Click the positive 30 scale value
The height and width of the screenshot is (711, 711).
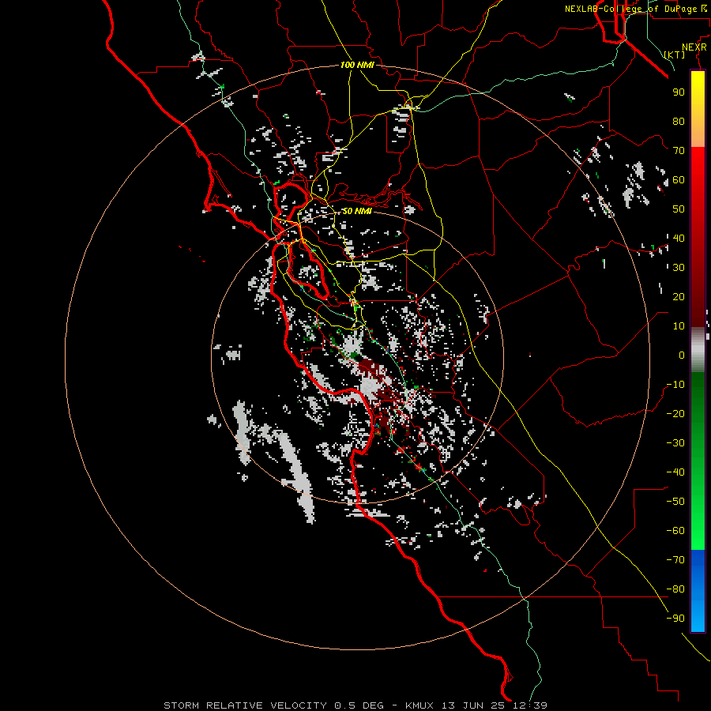pos(679,268)
